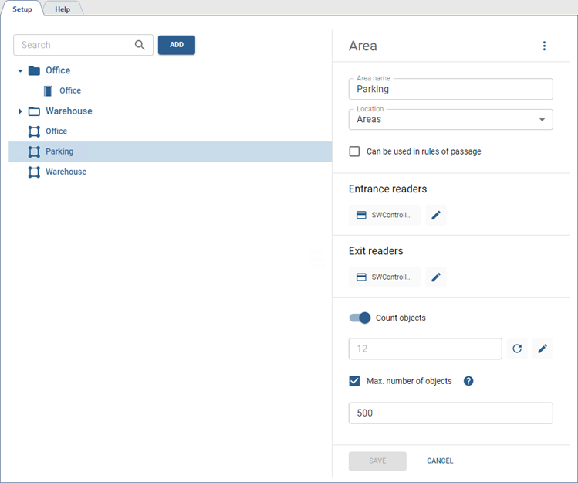The height and width of the screenshot is (483, 578).
Task: Open the Area three-dot options menu
Action: [544, 46]
